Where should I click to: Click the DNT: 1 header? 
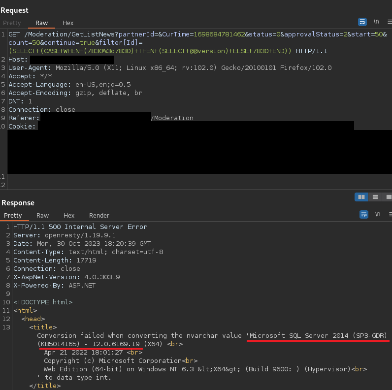[x=20, y=101]
